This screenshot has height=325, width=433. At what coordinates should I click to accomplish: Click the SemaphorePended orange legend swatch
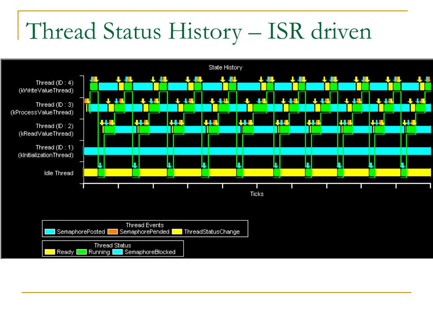(112, 231)
